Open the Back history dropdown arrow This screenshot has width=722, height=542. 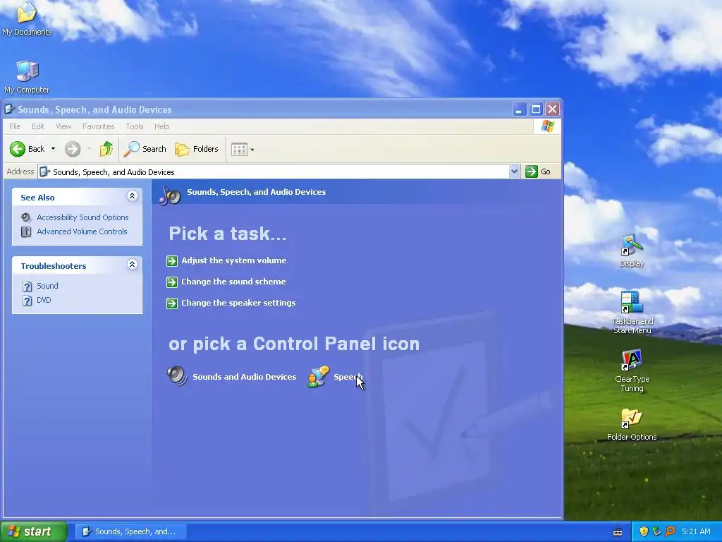tap(53, 149)
